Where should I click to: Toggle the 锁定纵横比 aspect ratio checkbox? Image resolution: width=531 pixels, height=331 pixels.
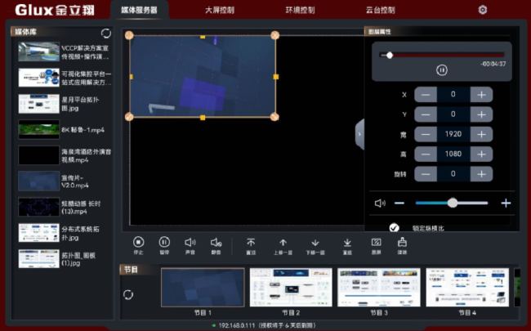[x=395, y=228]
